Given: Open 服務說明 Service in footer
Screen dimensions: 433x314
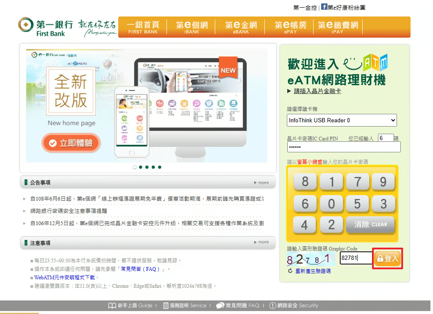Looking at the screenshot, I should click(x=185, y=306).
